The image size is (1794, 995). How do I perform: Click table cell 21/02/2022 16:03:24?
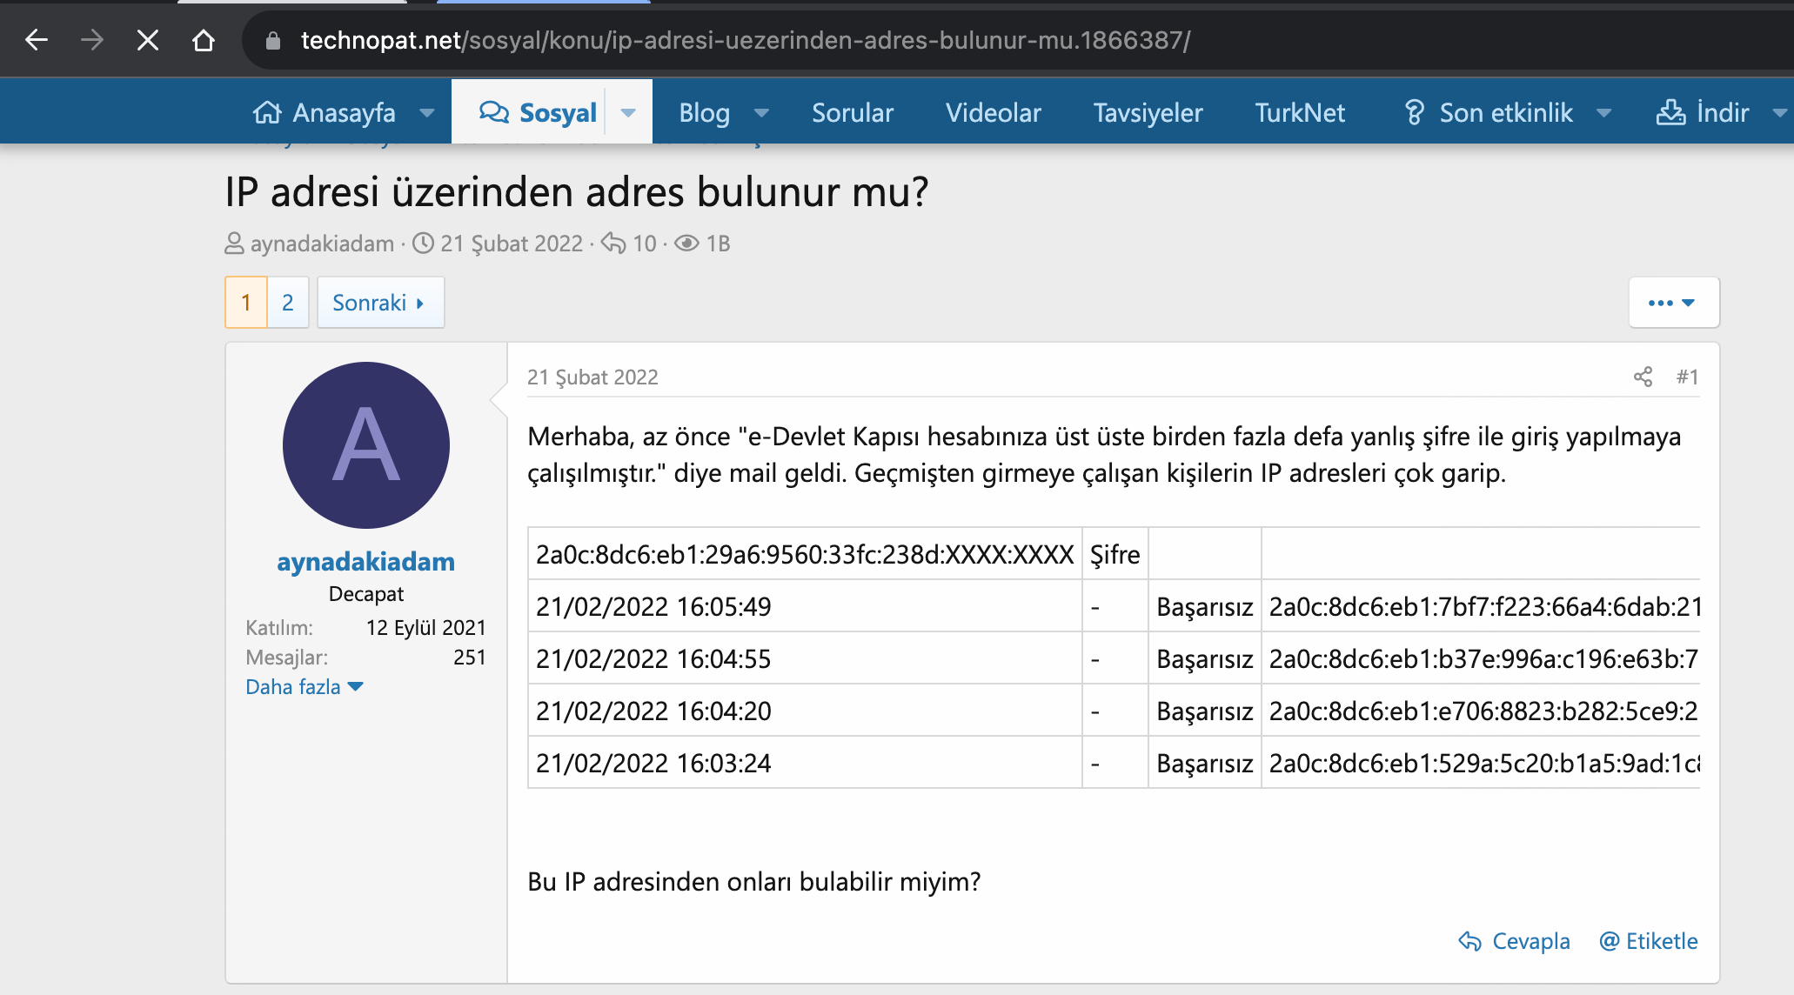coord(805,763)
